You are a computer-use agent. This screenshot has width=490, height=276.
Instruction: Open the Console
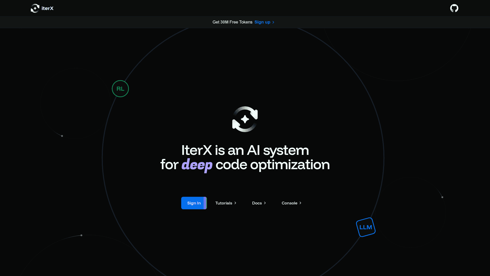(289, 203)
